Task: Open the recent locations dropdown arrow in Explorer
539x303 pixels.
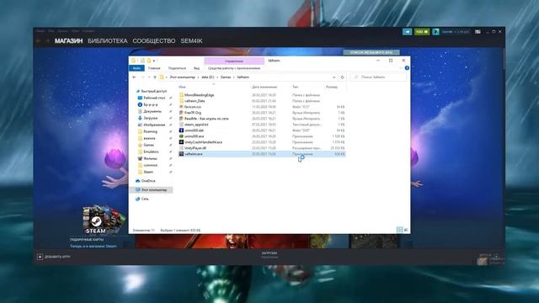Action: click(149, 77)
